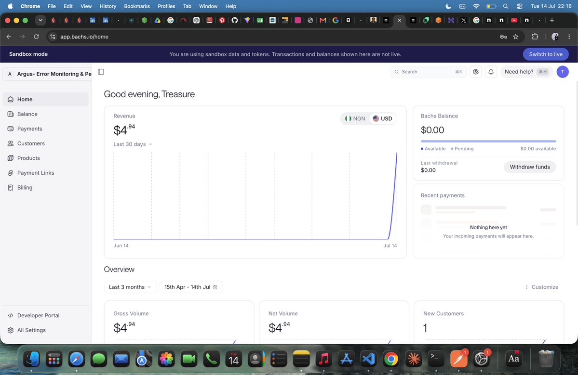
Task: Open Chrome profile avatar icon
Action: [x=555, y=37]
